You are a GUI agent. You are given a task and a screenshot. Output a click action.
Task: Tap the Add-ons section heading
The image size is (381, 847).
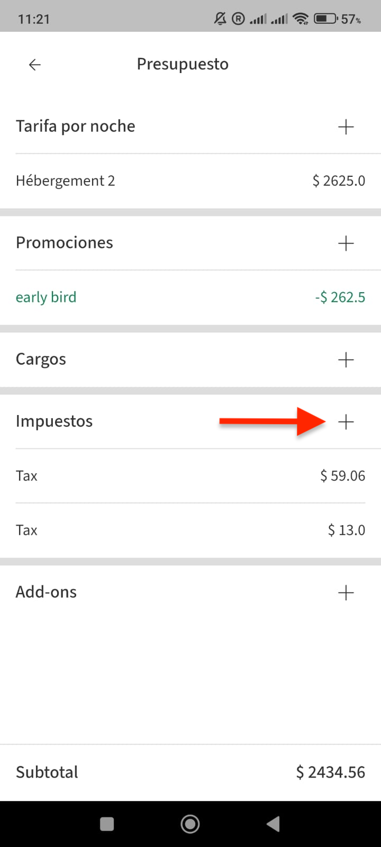coord(47,592)
